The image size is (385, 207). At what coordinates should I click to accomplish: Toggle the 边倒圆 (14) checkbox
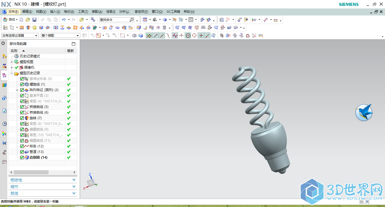(22, 157)
